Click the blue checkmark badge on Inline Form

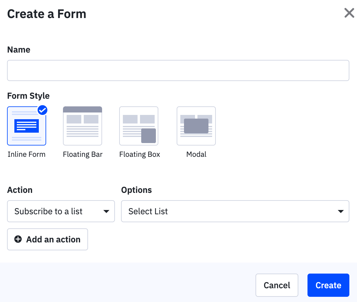[42, 110]
